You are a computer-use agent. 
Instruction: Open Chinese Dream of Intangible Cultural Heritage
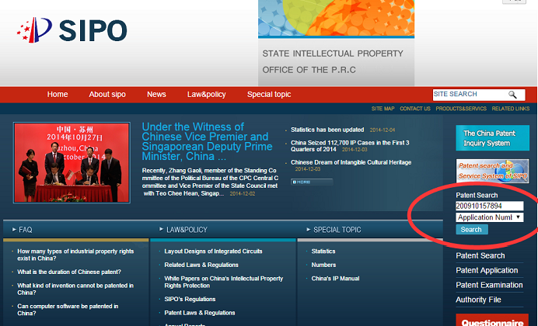(x=351, y=162)
